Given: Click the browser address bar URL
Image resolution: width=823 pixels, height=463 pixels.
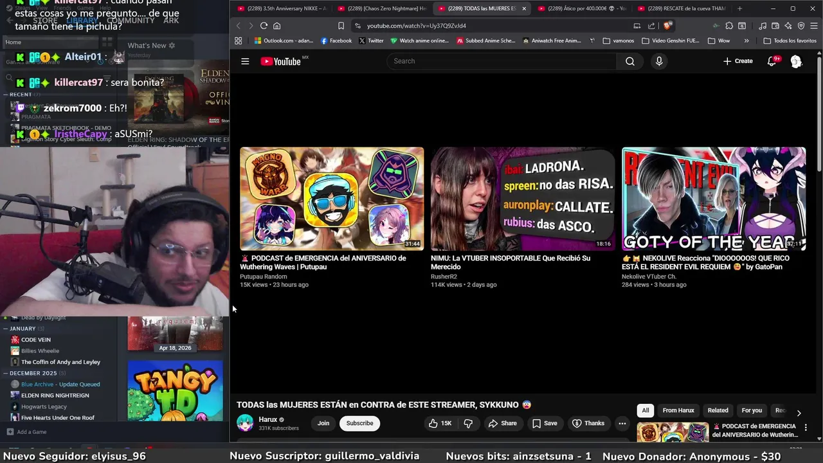Looking at the screenshot, I should 417,26.
